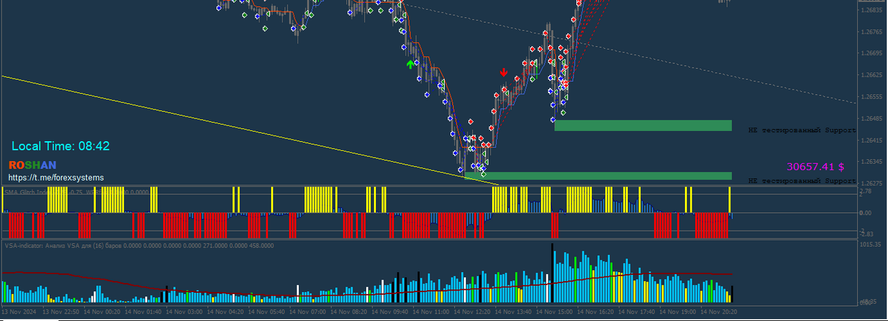
Task: Click price level 1.26695 on the axis
Action: 871,54
